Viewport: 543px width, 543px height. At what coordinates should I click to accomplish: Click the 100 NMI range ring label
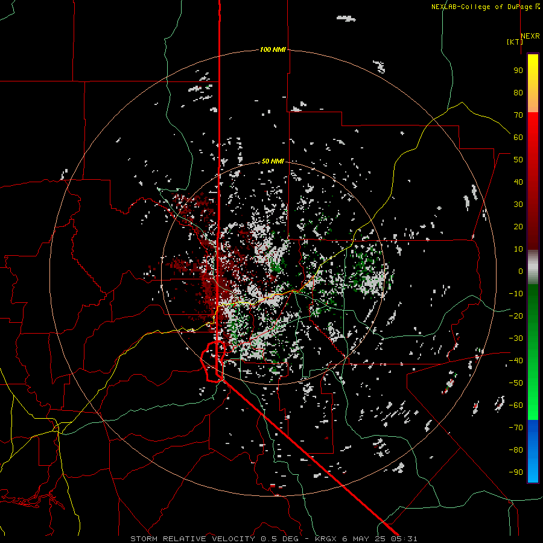pos(273,49)
